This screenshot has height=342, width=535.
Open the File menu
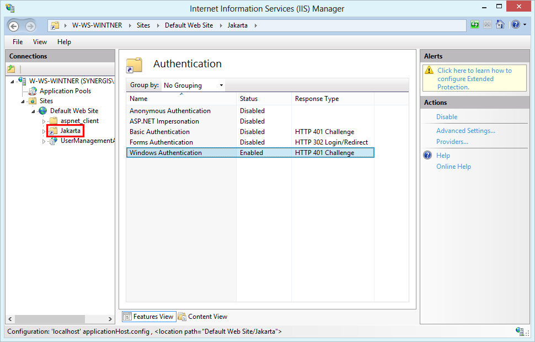tap(17, 41)
